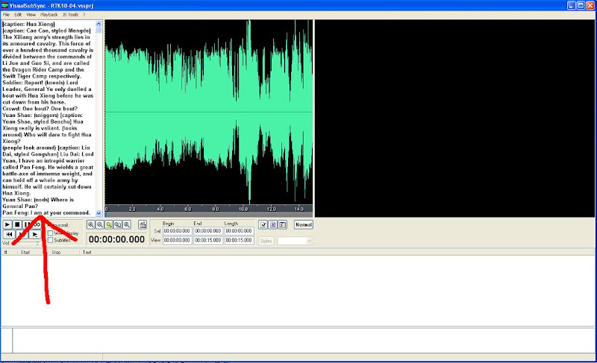
Task: Open the JS Tools menu
Action: 70,15
